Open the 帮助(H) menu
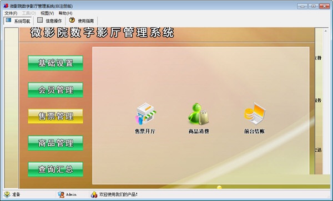The width and height of the screenshot is (333, 201). (65, 13)
